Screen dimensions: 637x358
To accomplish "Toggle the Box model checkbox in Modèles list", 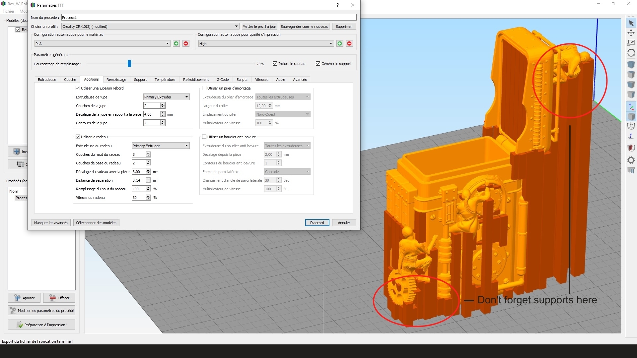I will 18,30.
